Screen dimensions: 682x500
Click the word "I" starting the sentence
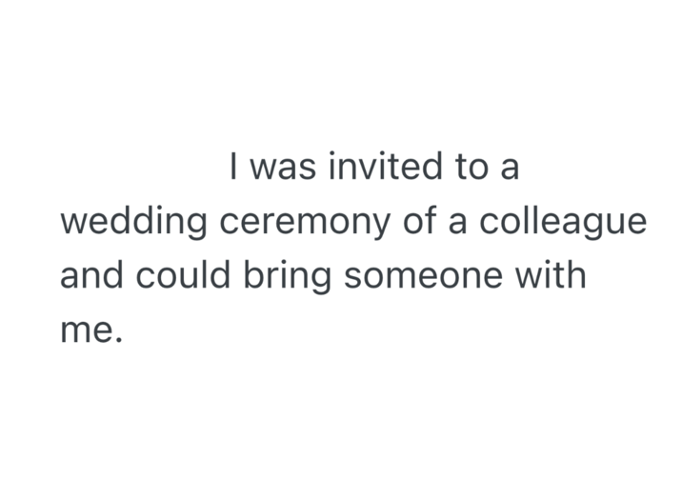click(x=232, y=168)
